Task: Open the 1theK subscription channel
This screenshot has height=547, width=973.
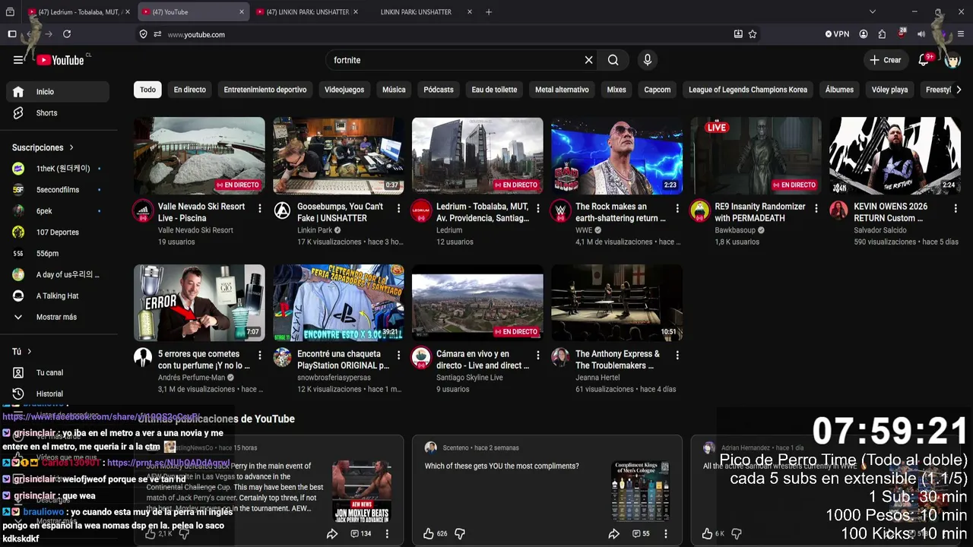Action: (x=58, y=169)
